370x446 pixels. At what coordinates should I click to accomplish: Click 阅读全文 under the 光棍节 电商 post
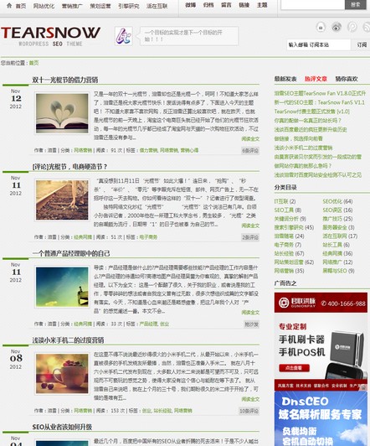(250, 226)
